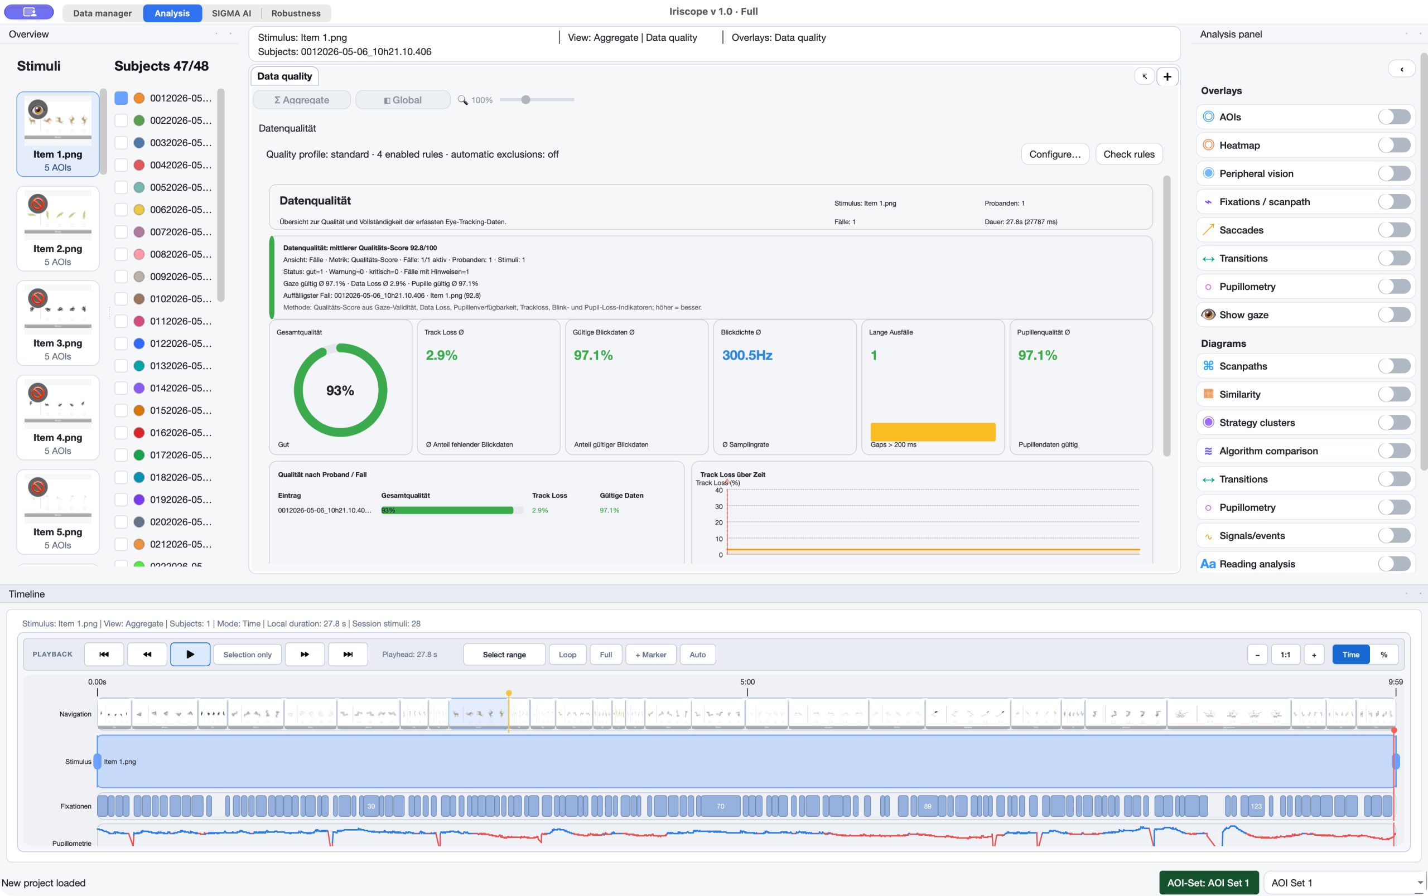Select the Data quality view tab
Image resolution: width=1428 pixels, height=896 pixels.
(x=284, y=76)
